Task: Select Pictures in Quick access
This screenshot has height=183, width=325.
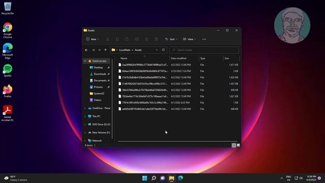Action: [98, 87]
